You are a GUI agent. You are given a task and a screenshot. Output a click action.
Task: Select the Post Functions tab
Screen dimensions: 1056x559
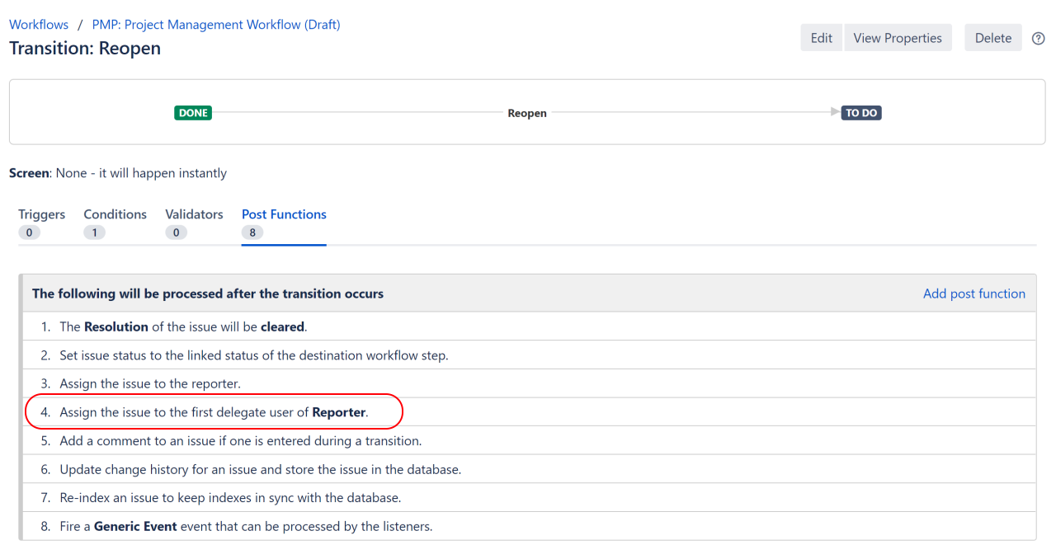(x=284, y=214)
